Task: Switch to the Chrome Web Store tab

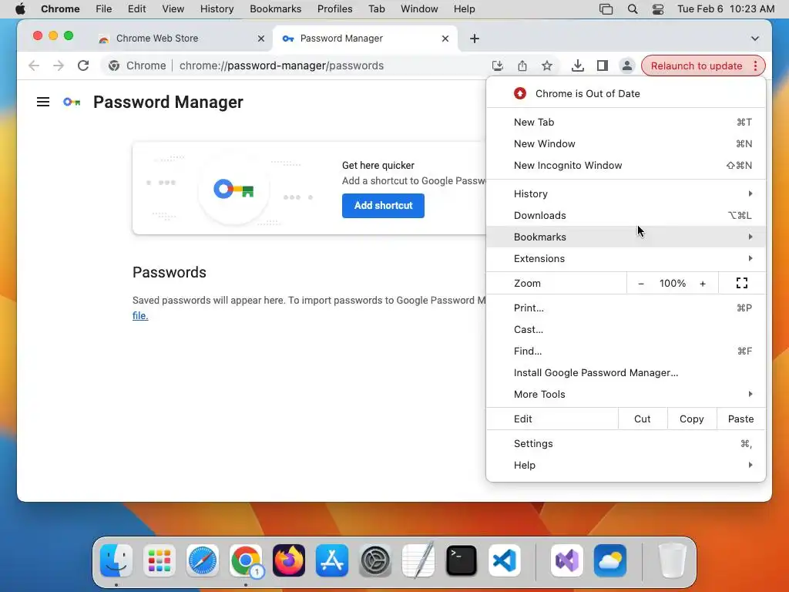Action: pyautogui.click(x=181, y=39)
